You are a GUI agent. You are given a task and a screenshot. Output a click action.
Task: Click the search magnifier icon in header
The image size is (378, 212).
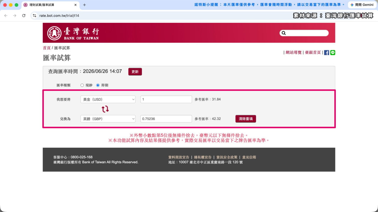[x=284, y=33]
